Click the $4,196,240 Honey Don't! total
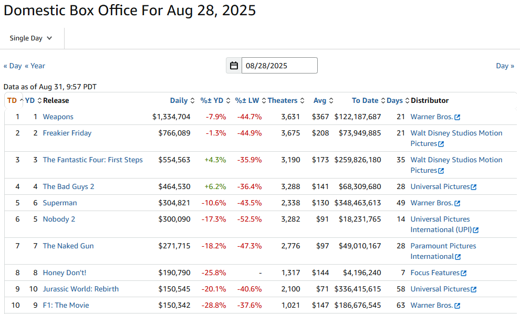The height and width of the screenshot is (314, 520). [362, 273]
